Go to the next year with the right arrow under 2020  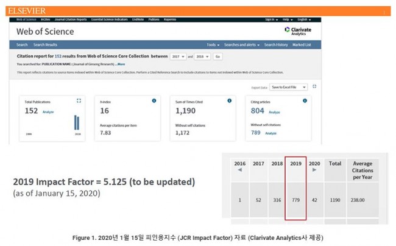pos(314,170)
